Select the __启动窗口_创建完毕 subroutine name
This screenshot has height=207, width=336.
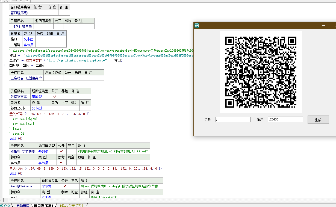coord(26,78)
